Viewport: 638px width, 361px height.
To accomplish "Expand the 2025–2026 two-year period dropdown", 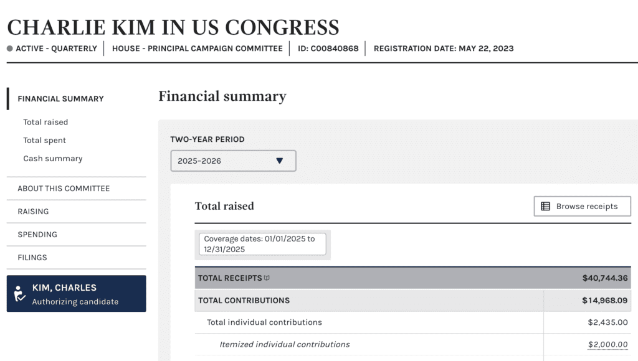I will point(233,161).
